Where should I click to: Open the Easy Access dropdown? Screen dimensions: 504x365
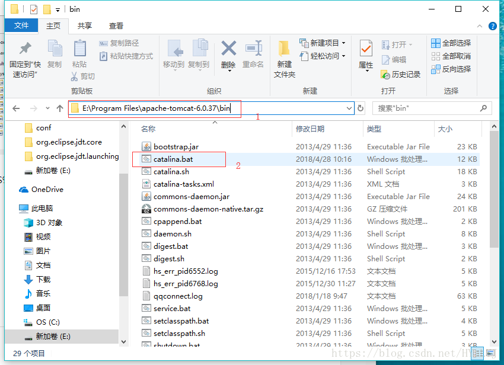[343, 56]
